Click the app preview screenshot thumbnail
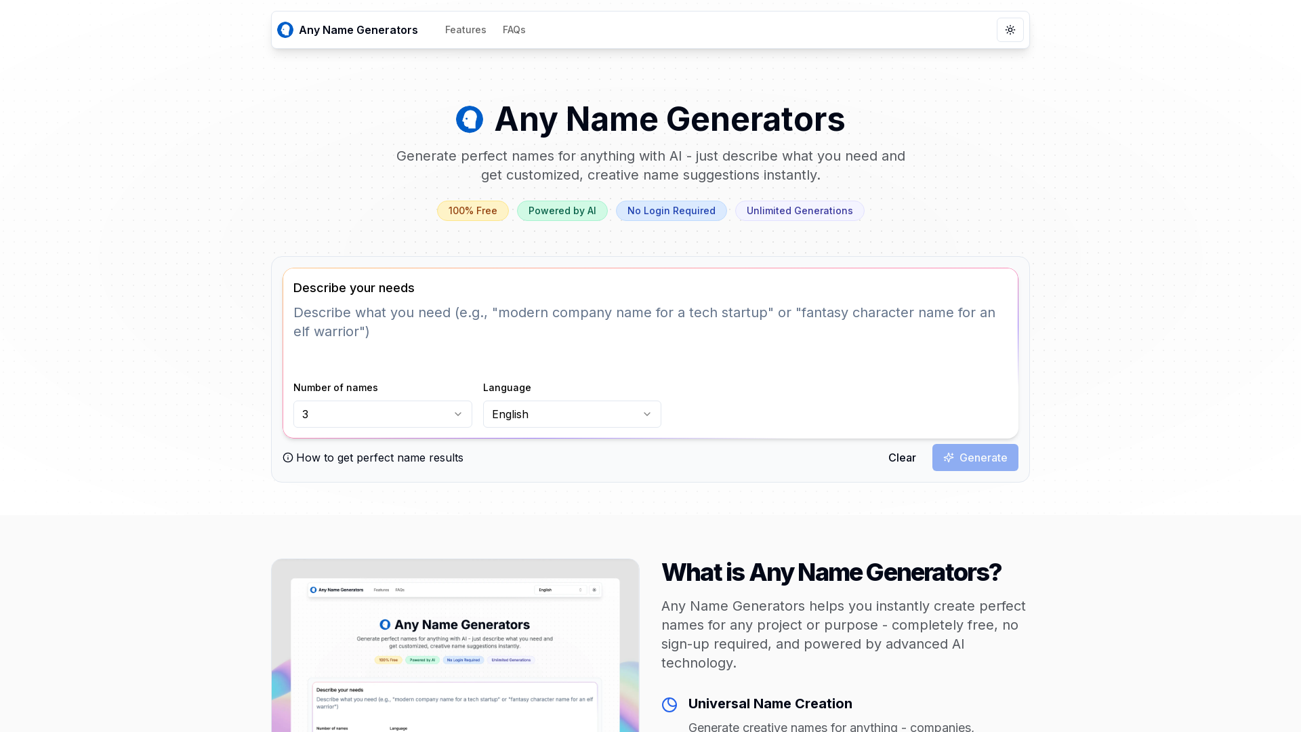Viewport: 1301px width, 732px height. [x=455, y=645]
